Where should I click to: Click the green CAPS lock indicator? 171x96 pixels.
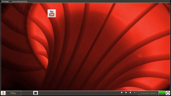[x=162, y=93]
